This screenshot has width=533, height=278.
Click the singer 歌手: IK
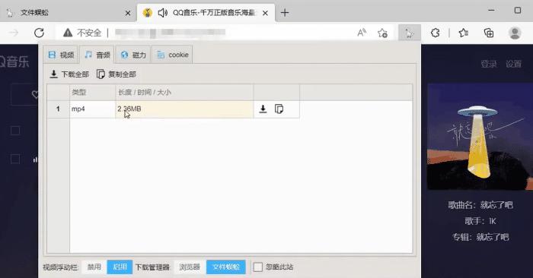pyautogui.click(x=480, y=221)
